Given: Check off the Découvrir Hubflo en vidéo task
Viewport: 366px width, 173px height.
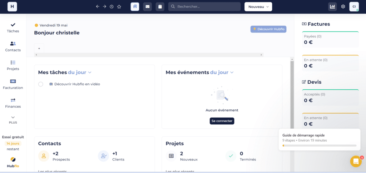Looking at the screenshot, I should pyautogui.click(x=41, y=84).
